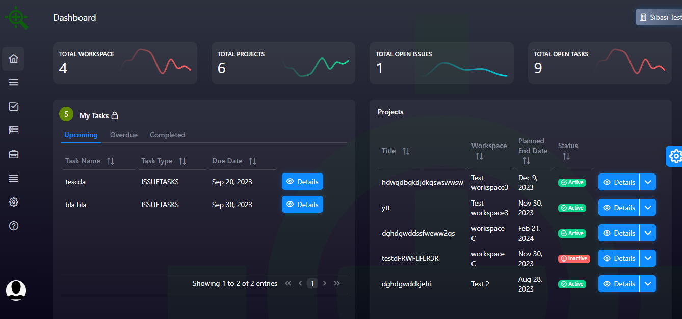
Task: Click the user avatar at bottom left
Action: pyautogui.click(x=16, y=290)
